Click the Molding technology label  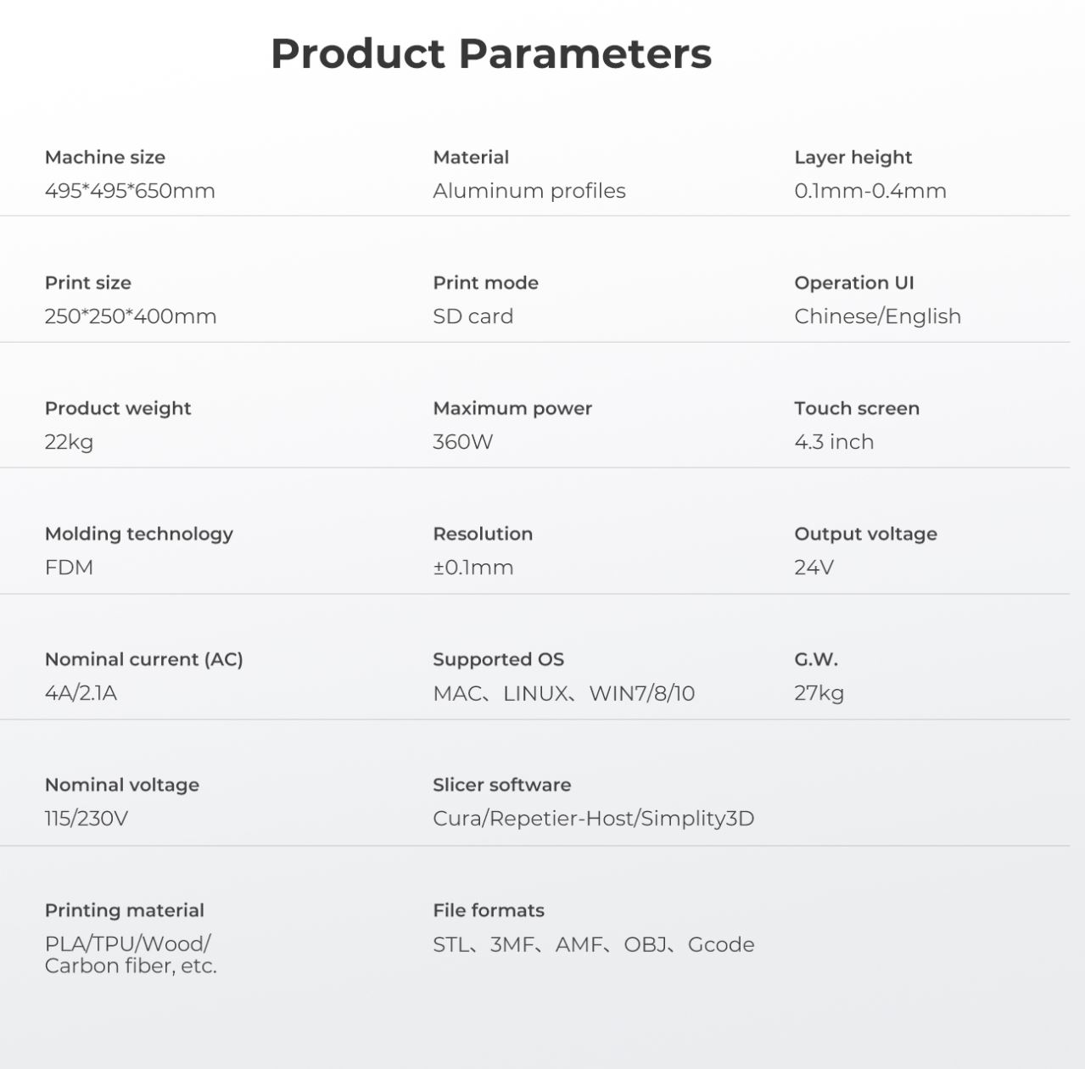139,534
